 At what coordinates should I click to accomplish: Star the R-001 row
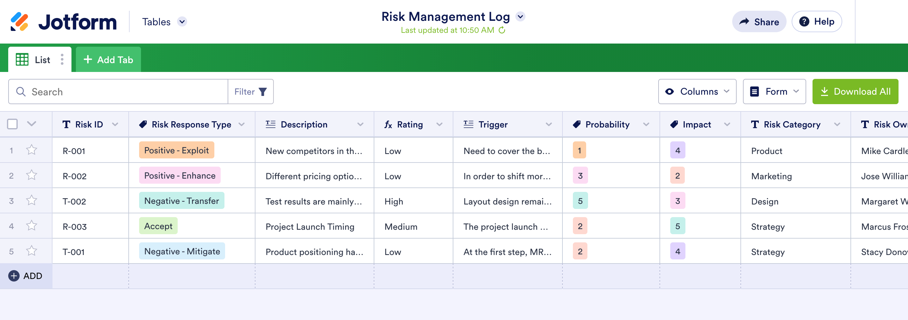pos(32,150)
